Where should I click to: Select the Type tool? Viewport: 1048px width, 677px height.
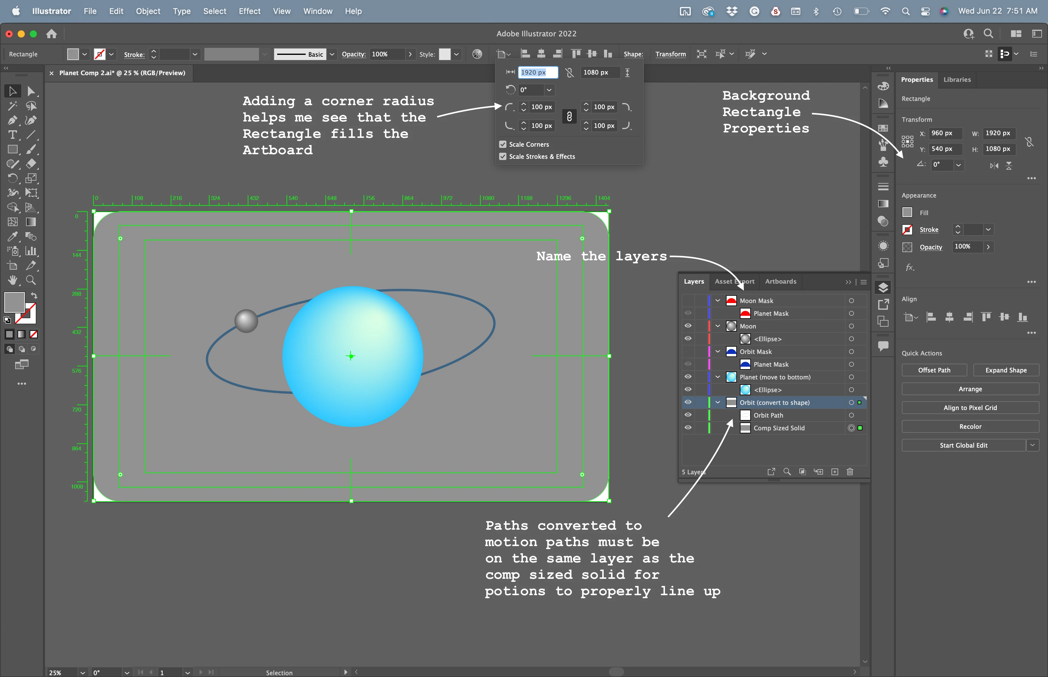(12, 135)
